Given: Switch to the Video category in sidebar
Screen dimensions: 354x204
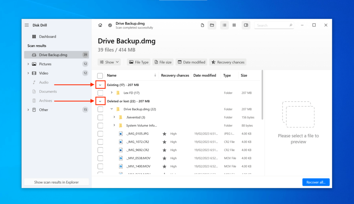Looking at the screenshot, I should (44, 73).
